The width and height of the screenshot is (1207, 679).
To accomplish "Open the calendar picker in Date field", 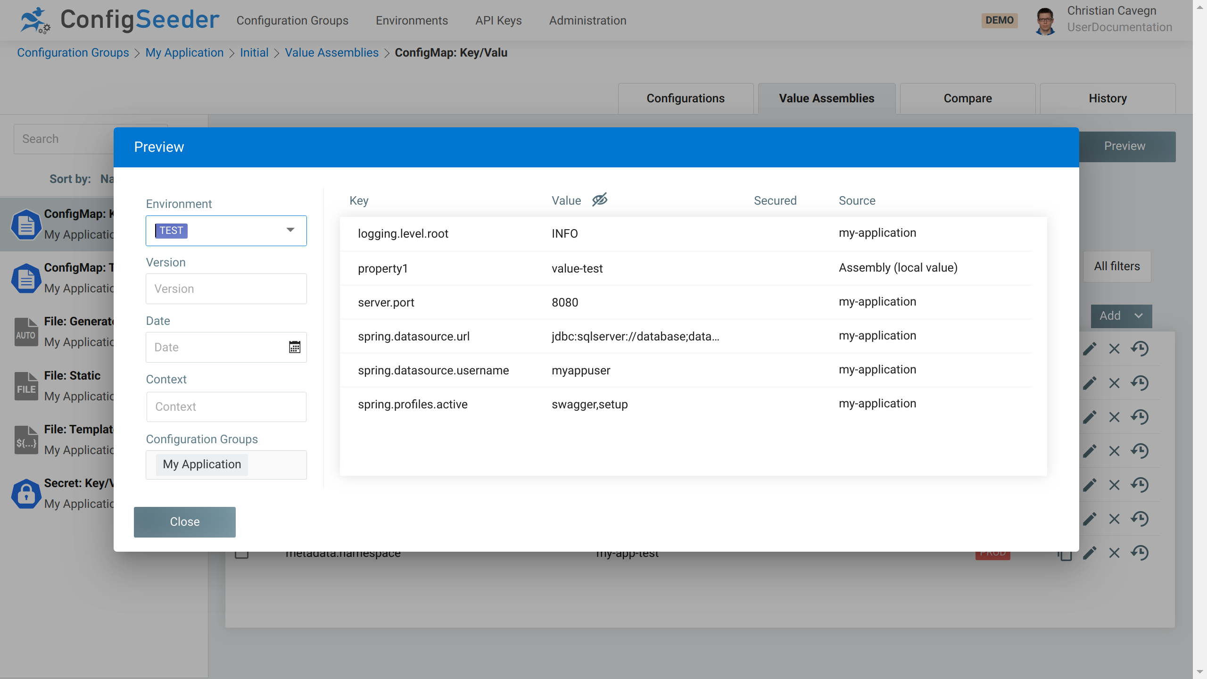I will tap(295, 347).
